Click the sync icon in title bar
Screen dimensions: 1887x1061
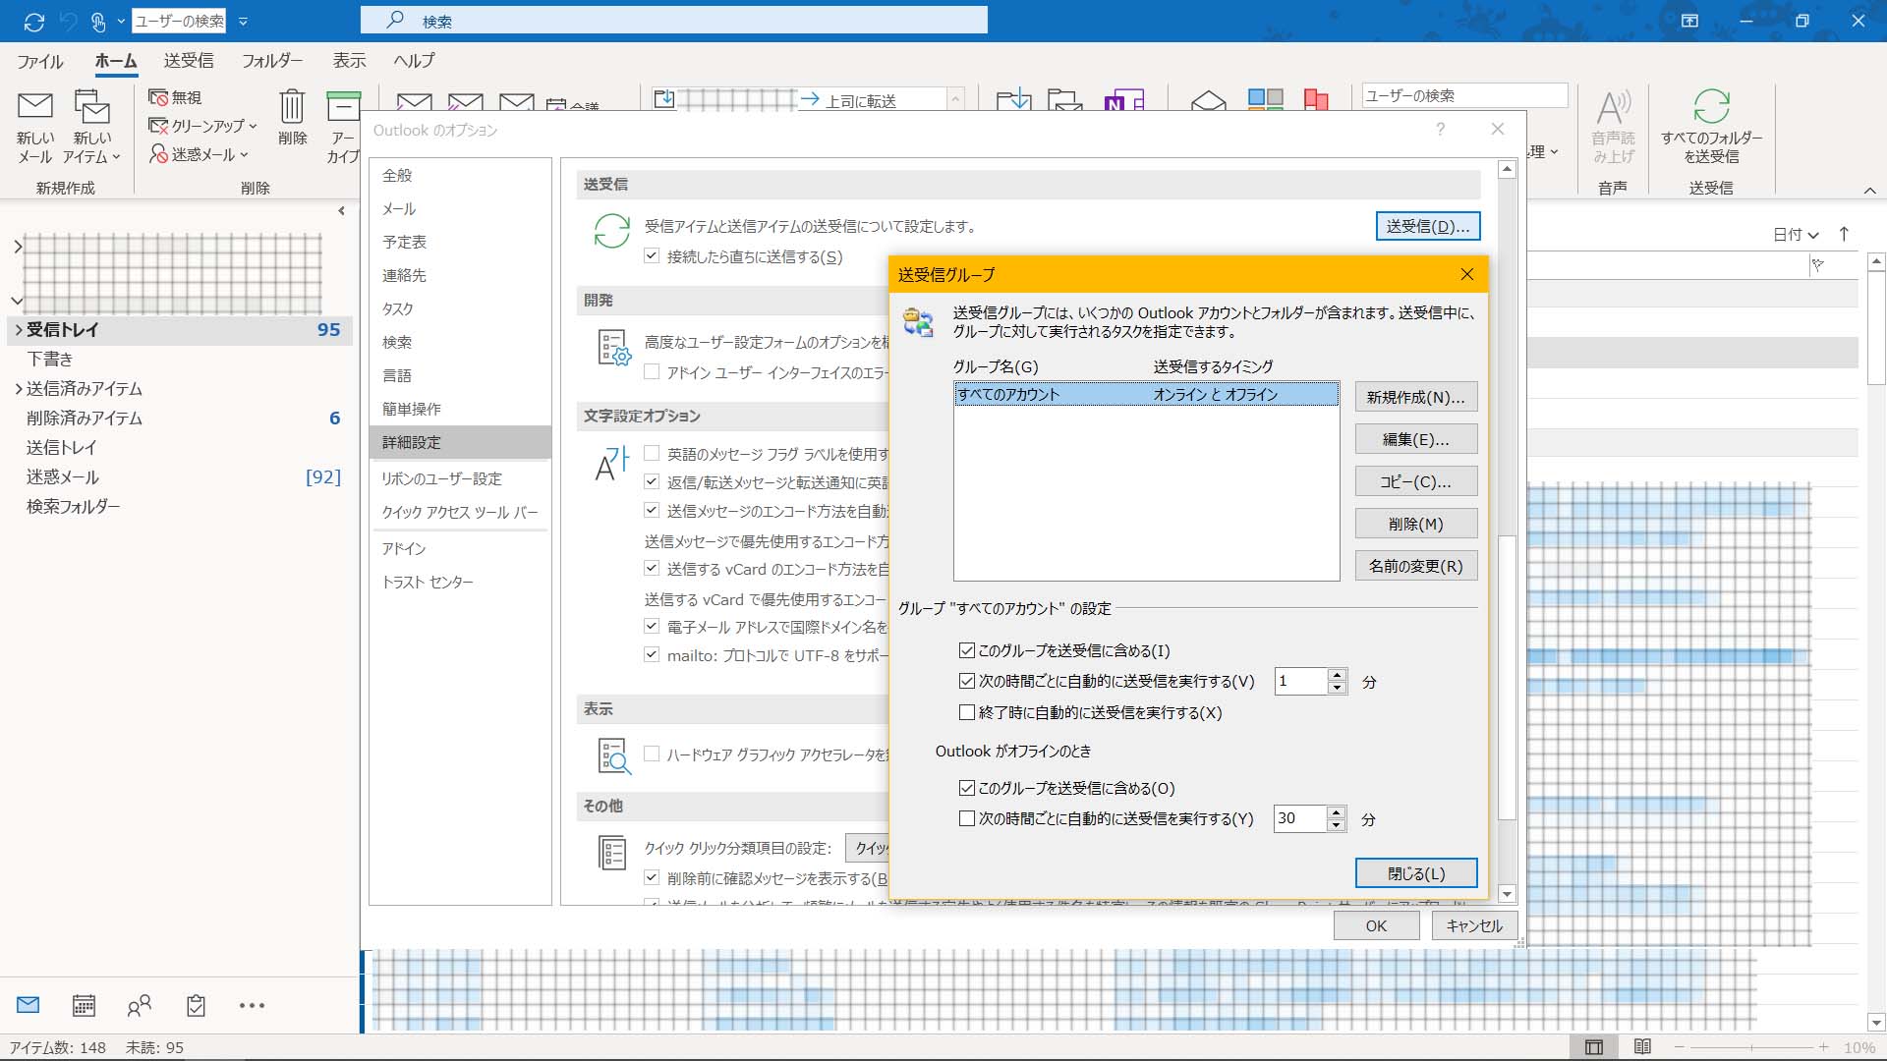[x=34, y=21]
